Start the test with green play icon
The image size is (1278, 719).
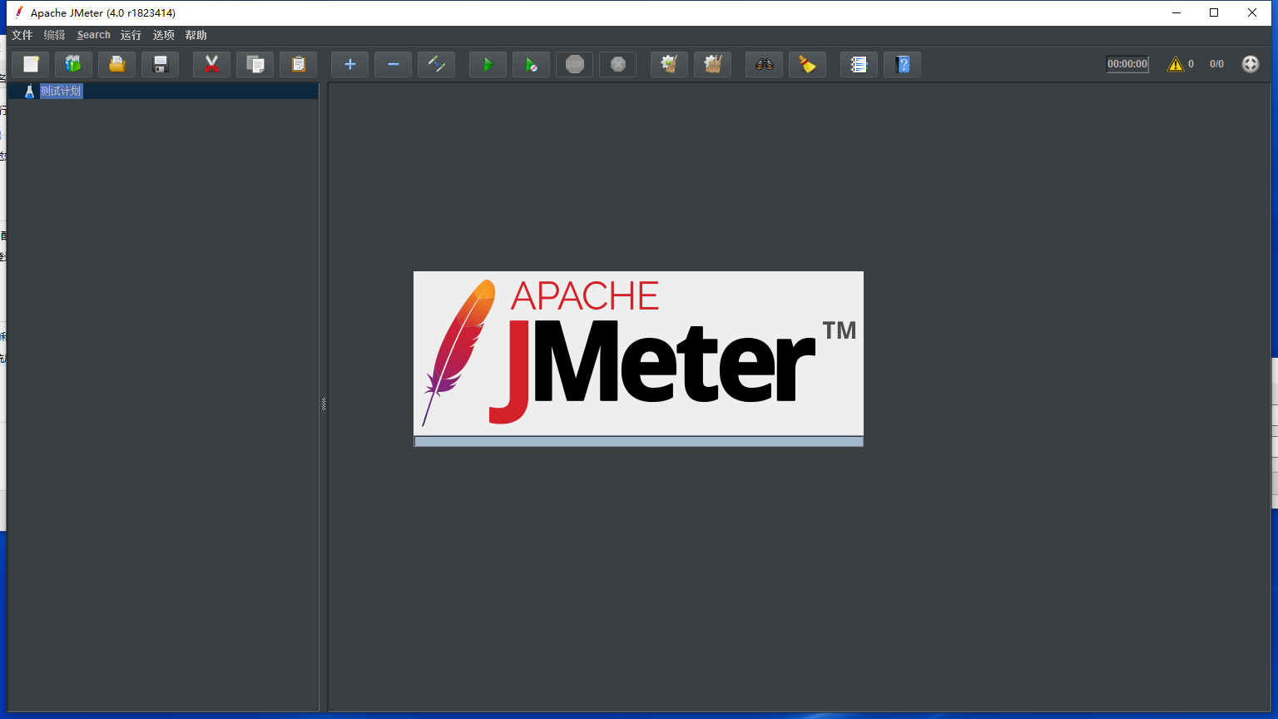[x=488, y=64]
